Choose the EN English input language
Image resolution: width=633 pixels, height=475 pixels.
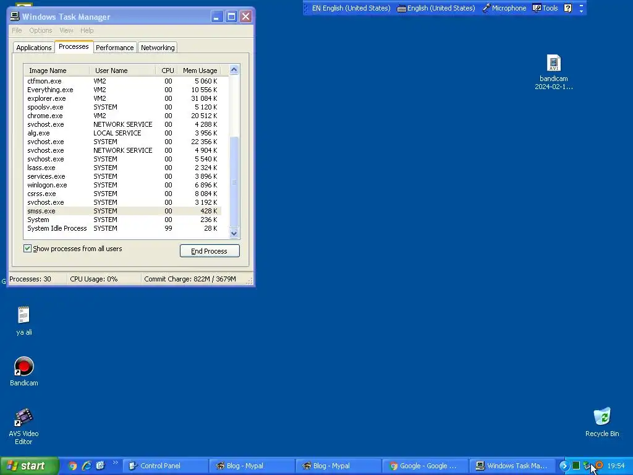click(351, 8)
